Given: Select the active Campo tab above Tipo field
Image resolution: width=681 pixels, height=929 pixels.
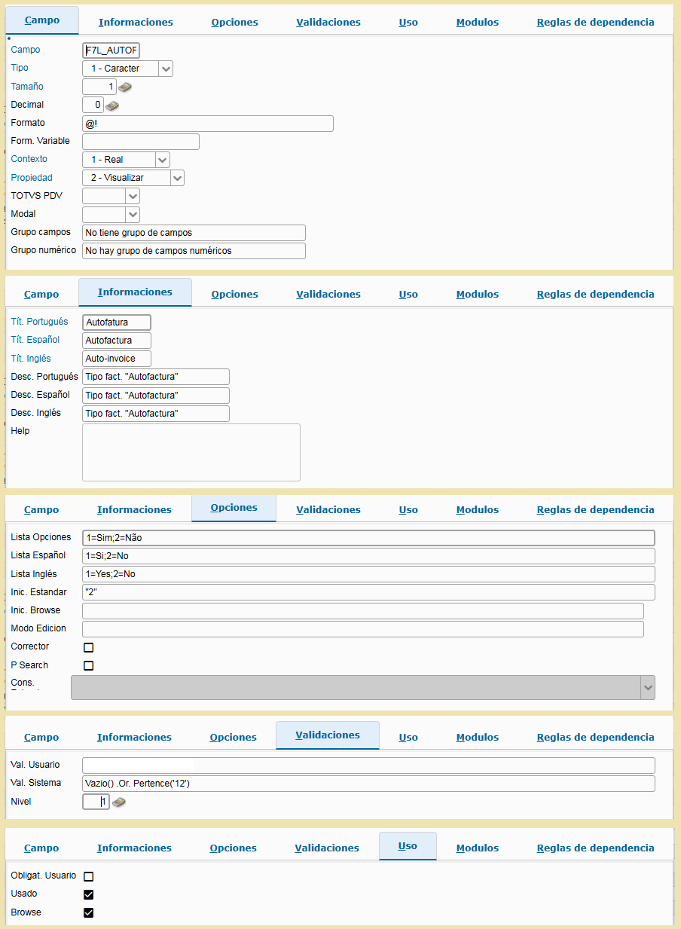Looking at the screenshot, I should point(42,20).
